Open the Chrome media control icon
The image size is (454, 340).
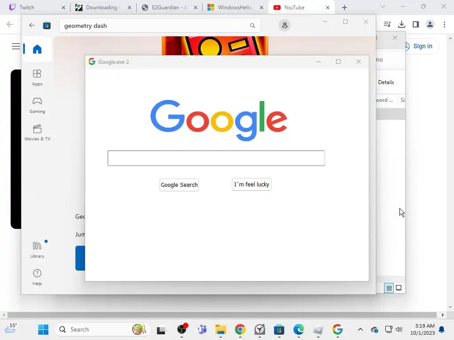pos(387,24)
